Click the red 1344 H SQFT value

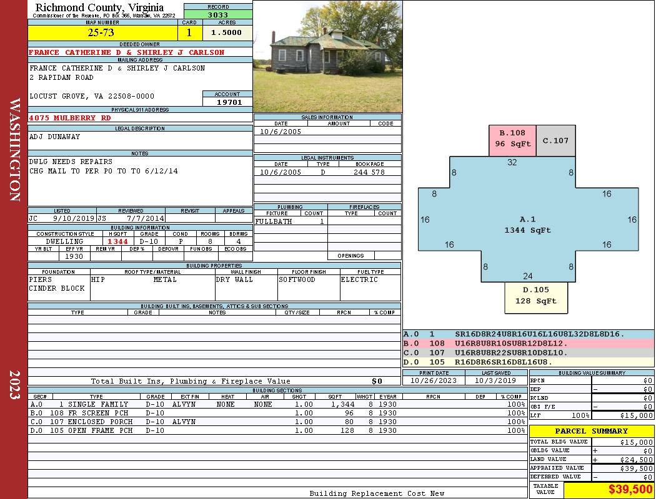tap(117, 241)
